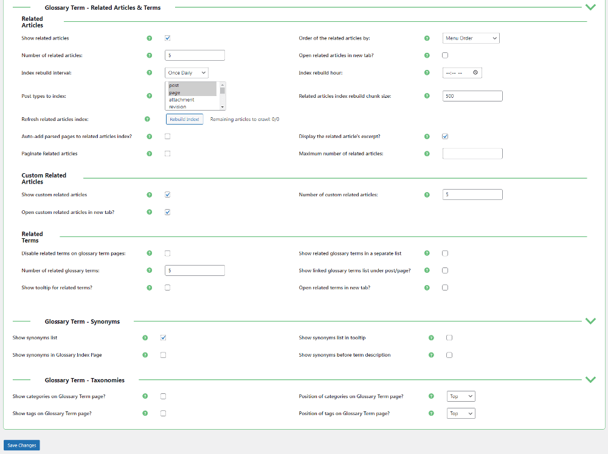The height and width of the screenshot is (454, 608).
Task: Collapse the Glossary Term - Synonyms section
Action: [x=590, y=321]
